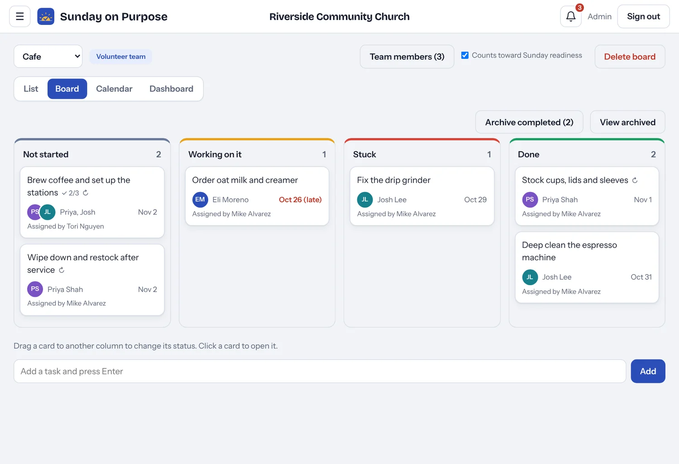The image size is (679, 464).
Task: Click Eli Moreno's EM avatar
Action: tap(200, 200)
